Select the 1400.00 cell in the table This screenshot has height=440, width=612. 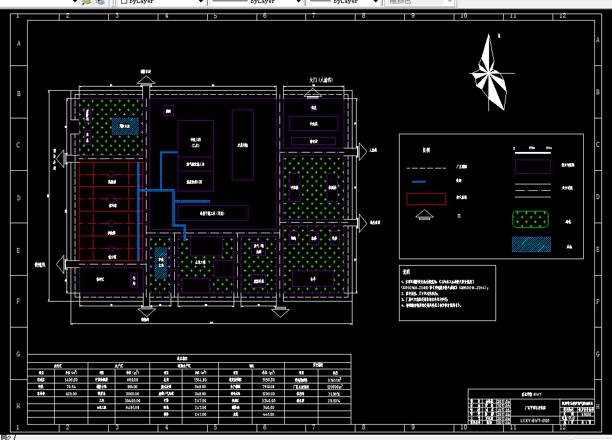point(71,380)
